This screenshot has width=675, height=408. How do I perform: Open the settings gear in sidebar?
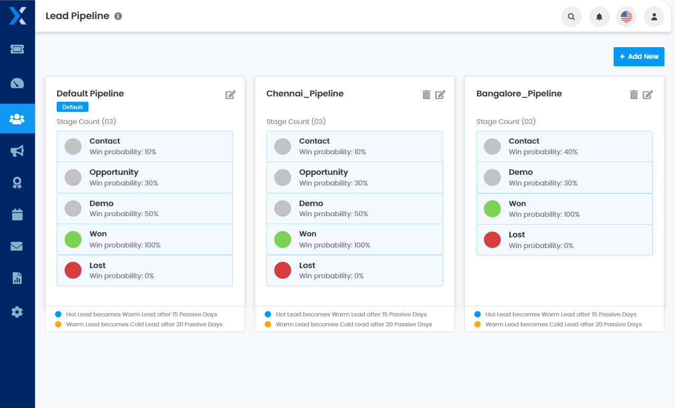(x=17, y=312)
